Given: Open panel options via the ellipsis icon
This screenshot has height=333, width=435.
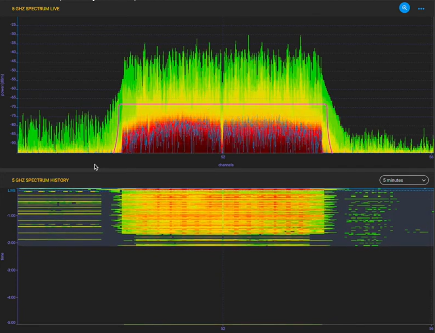Looking at the screenshot, I should (x=421, y=9).
